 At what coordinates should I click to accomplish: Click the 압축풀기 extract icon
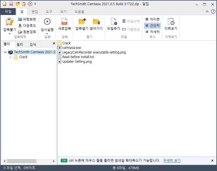click(x=9, y=22)
